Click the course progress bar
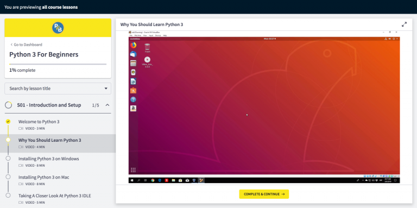417x208 pixels. 58,64
